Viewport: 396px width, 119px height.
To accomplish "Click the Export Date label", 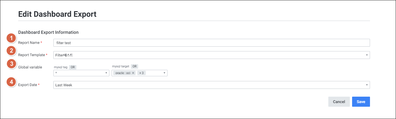I will pyautogui.click(x=27, y=85).
